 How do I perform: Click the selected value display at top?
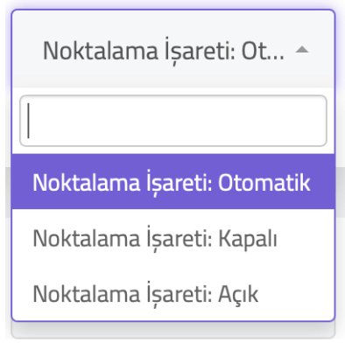tap(173, 49)
